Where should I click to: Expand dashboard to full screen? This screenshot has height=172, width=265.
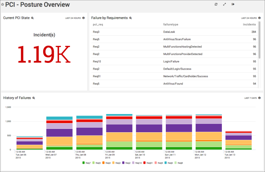click(x=224, y=5)
